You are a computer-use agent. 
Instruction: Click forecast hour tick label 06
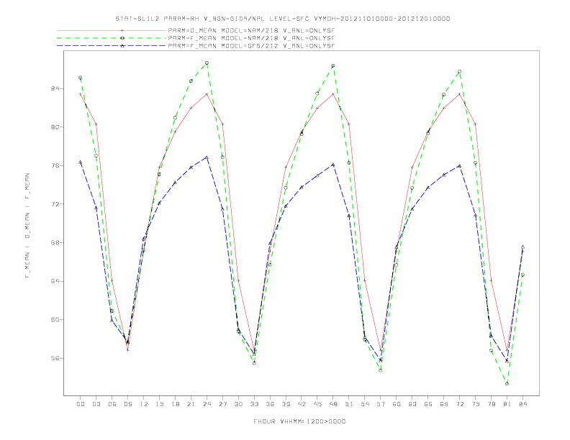[112, 404]
